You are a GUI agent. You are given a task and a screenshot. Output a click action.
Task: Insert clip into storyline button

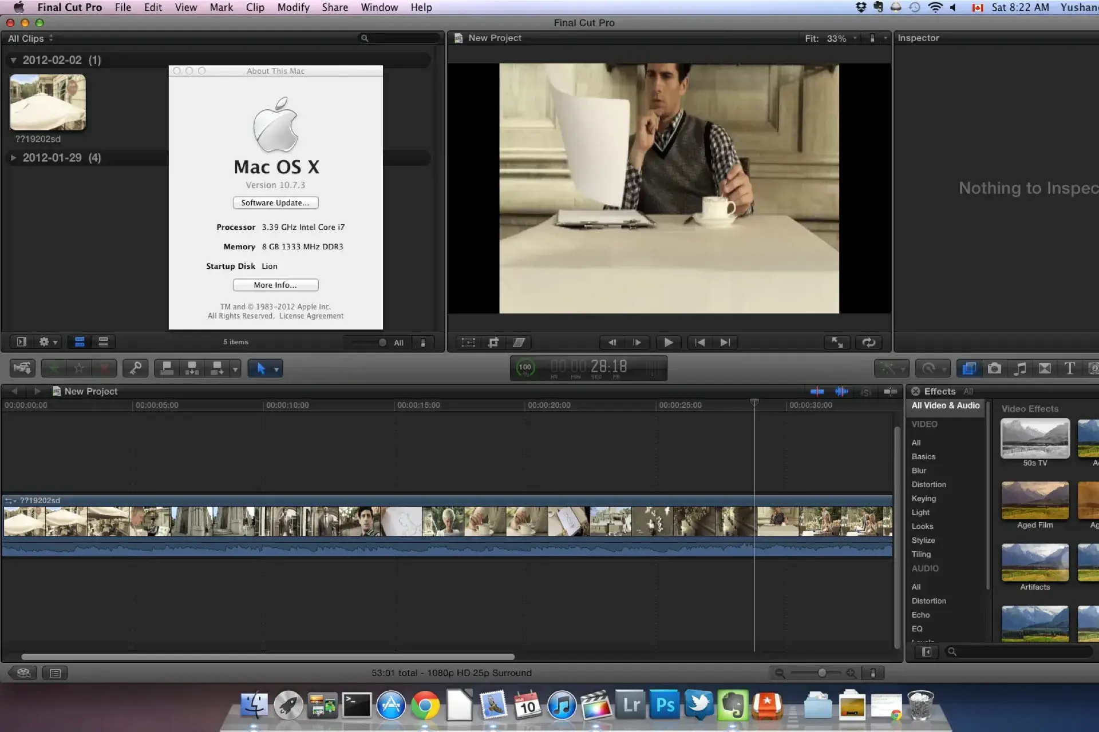tap(192, 368)
